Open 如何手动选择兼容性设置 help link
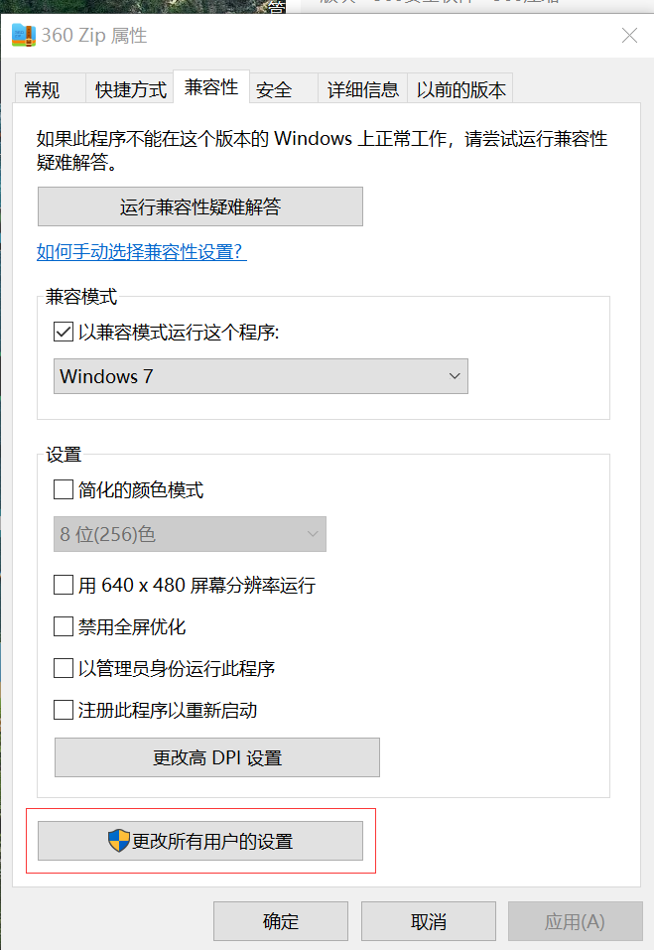This screenshot has width=654, height=950. (x=142, y=251)
